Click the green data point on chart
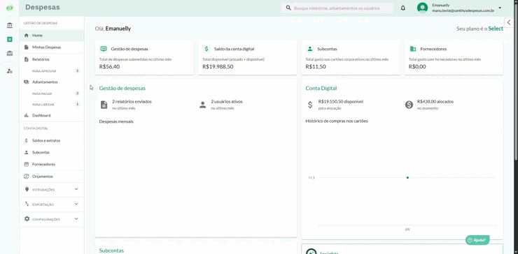 click(407, 177)
